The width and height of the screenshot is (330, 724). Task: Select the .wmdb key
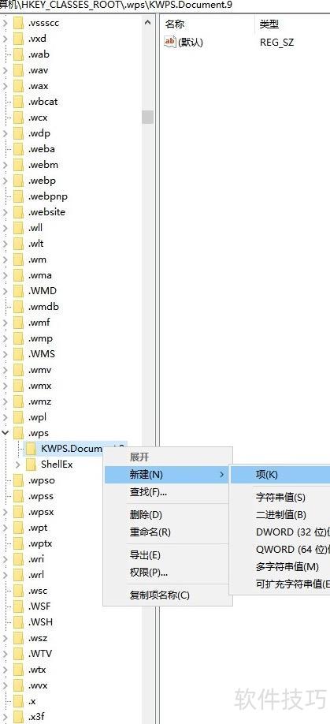click(43, 307)
